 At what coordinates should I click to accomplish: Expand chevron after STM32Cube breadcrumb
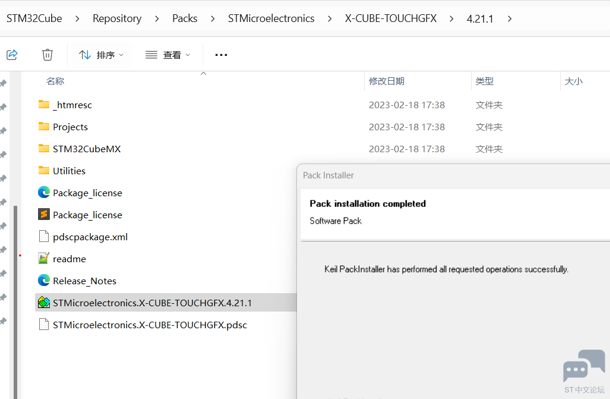coord(77,18)
